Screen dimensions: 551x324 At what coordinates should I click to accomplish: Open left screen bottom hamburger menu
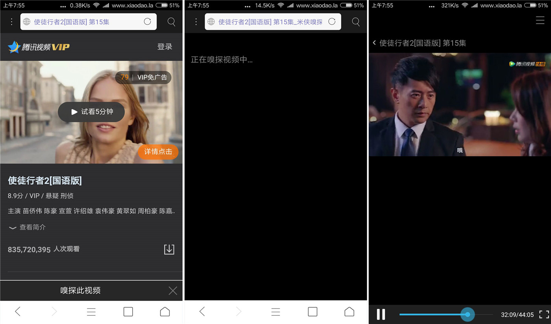91,312
